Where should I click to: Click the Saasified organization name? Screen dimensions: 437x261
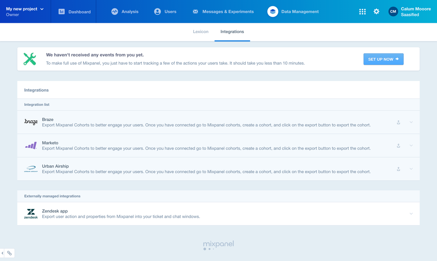410,15
